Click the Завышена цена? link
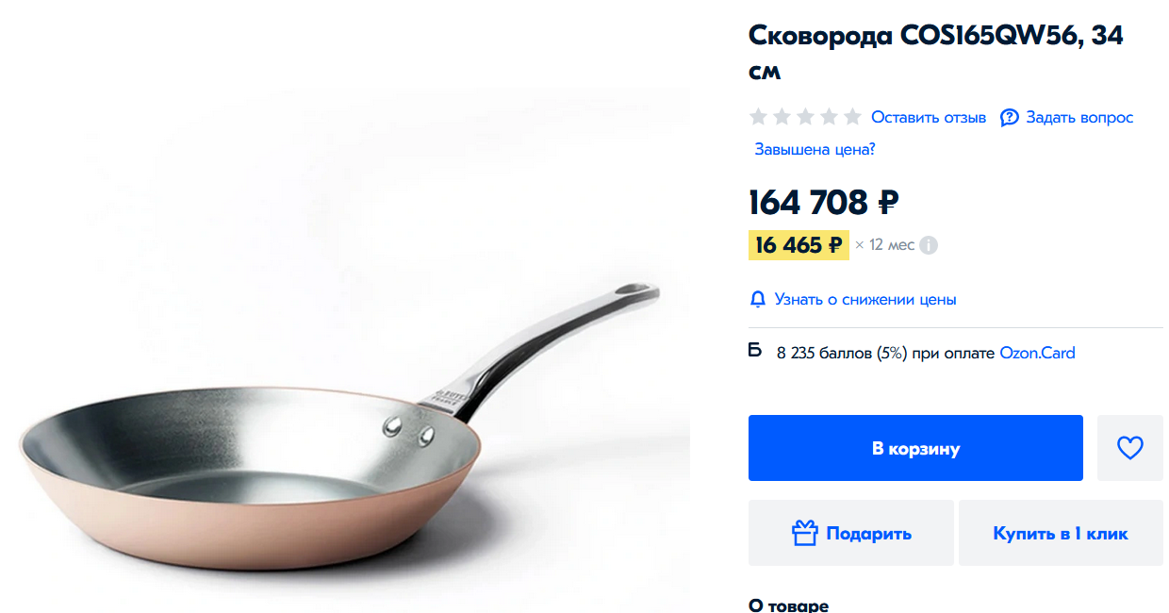 click(815, 149)
